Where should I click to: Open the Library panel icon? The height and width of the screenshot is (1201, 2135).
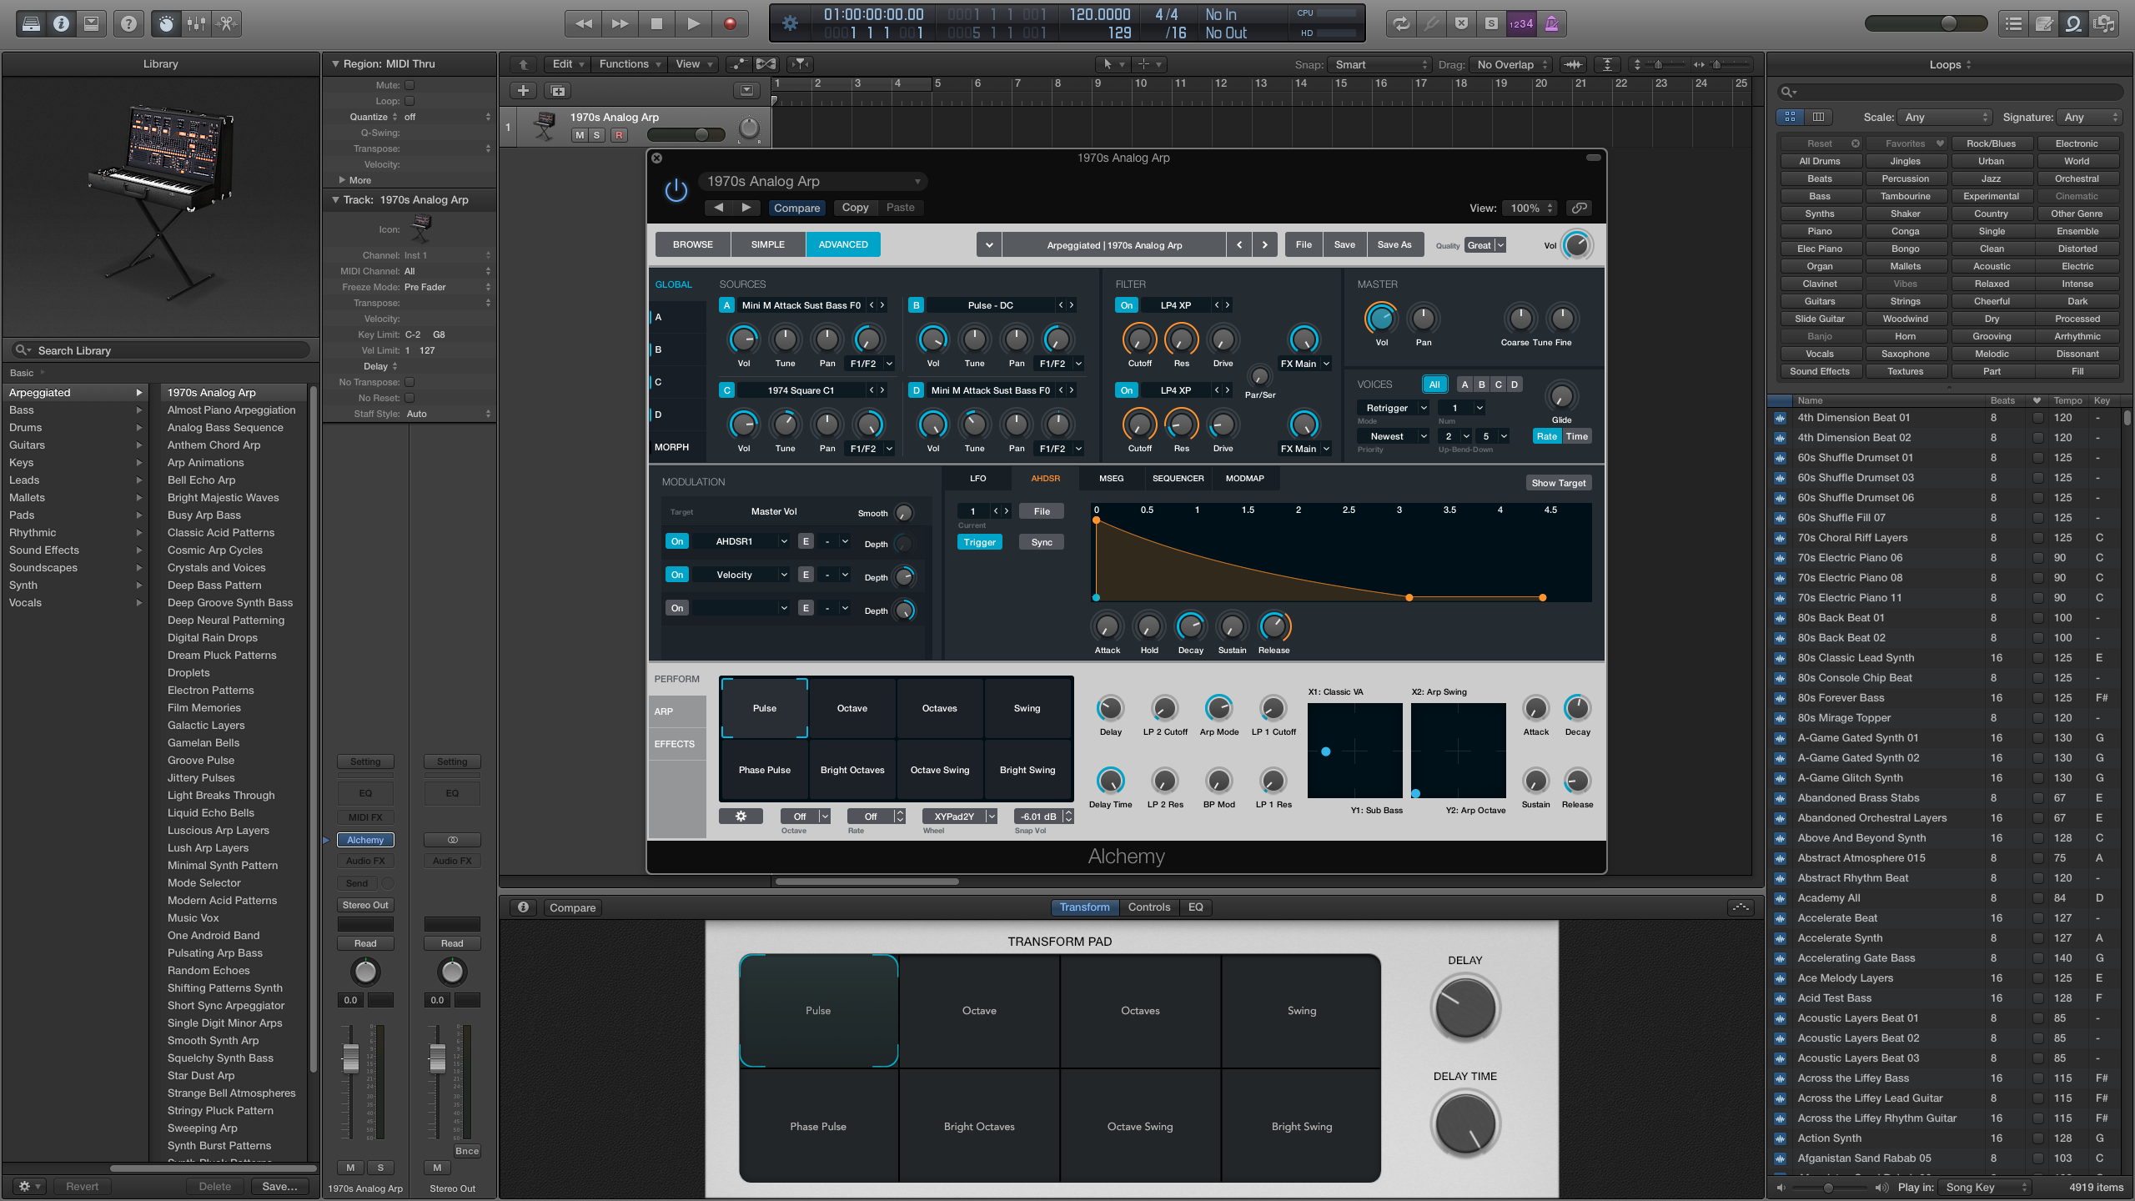(x=31, y=23)
